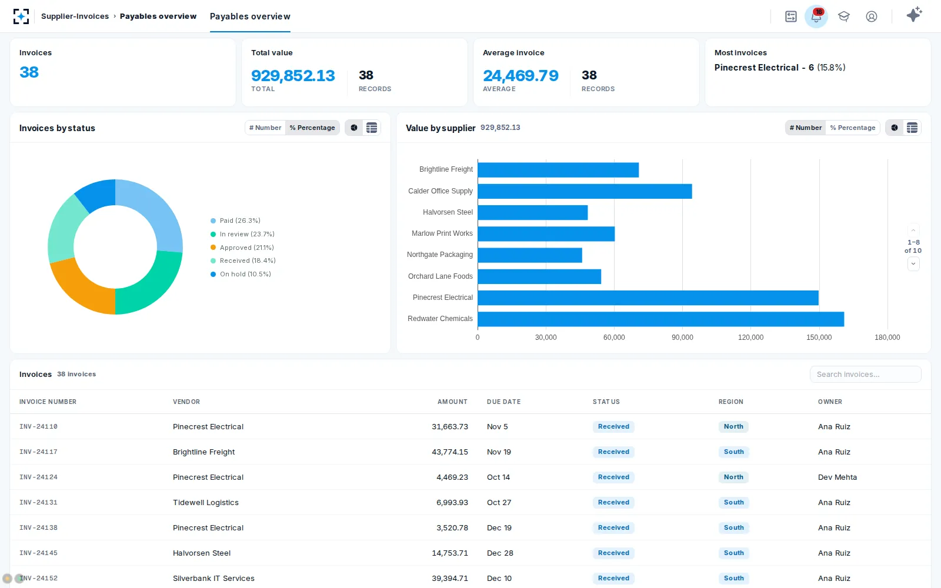941x588 pixels.
Task: Sort by Region column header
Action: click(x=731, y=402)
